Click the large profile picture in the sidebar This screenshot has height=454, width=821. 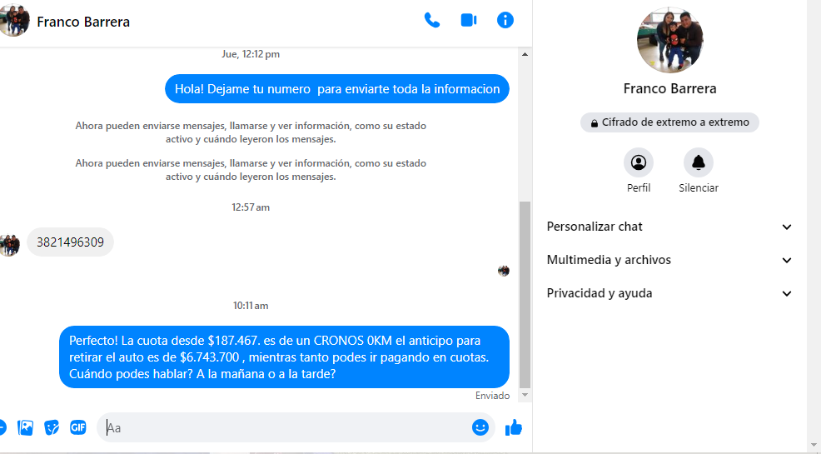[669, 40]
